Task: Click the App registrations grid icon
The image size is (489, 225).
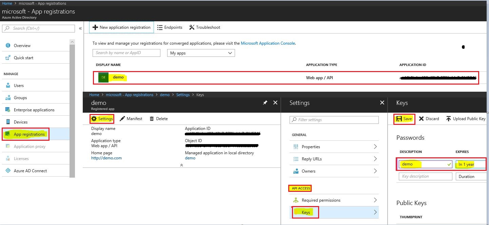Action: 8,134
